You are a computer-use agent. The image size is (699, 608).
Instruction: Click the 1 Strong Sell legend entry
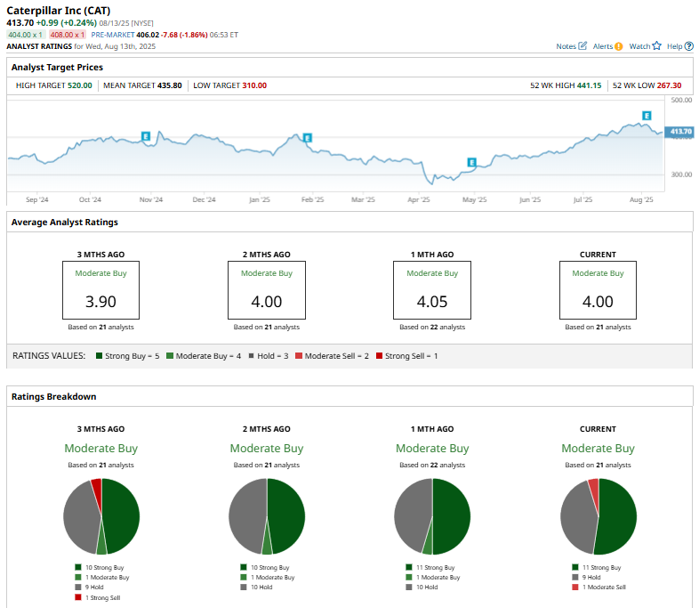tap(98, 597)
